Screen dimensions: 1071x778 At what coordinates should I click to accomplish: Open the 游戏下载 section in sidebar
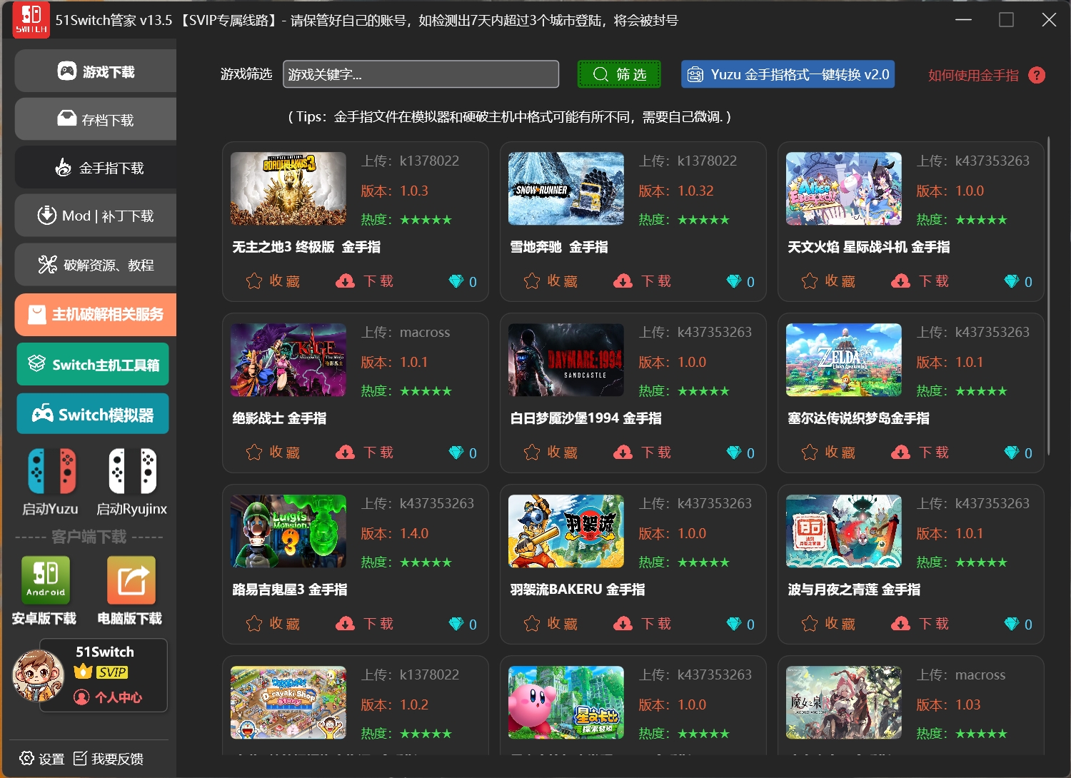pos(96,71)
